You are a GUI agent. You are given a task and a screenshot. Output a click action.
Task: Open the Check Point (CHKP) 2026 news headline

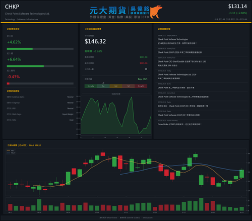click(180, 52)
